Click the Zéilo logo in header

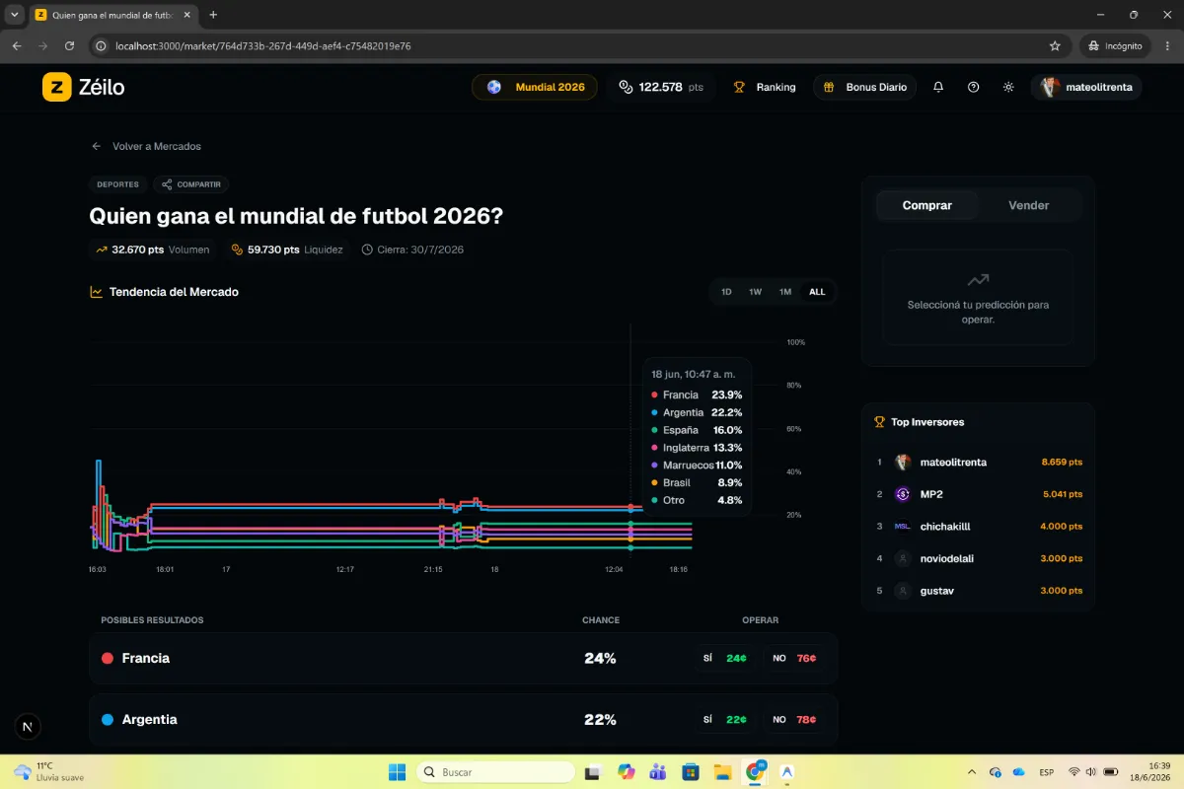tap(84, 87)
